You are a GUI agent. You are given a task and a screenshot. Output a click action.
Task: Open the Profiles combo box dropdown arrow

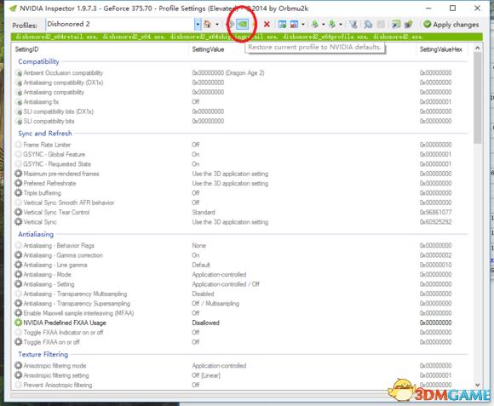(198, 24)
